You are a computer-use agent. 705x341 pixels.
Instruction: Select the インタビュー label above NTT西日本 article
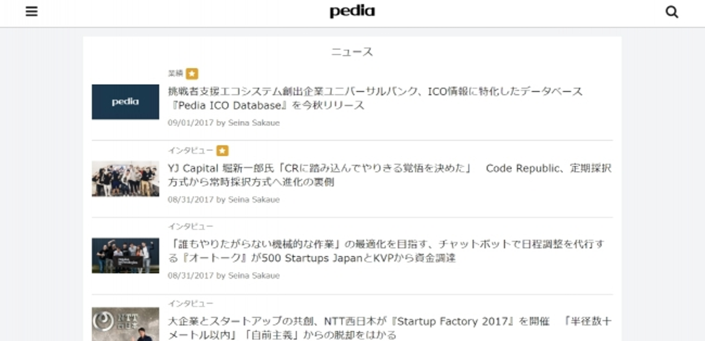190,303
